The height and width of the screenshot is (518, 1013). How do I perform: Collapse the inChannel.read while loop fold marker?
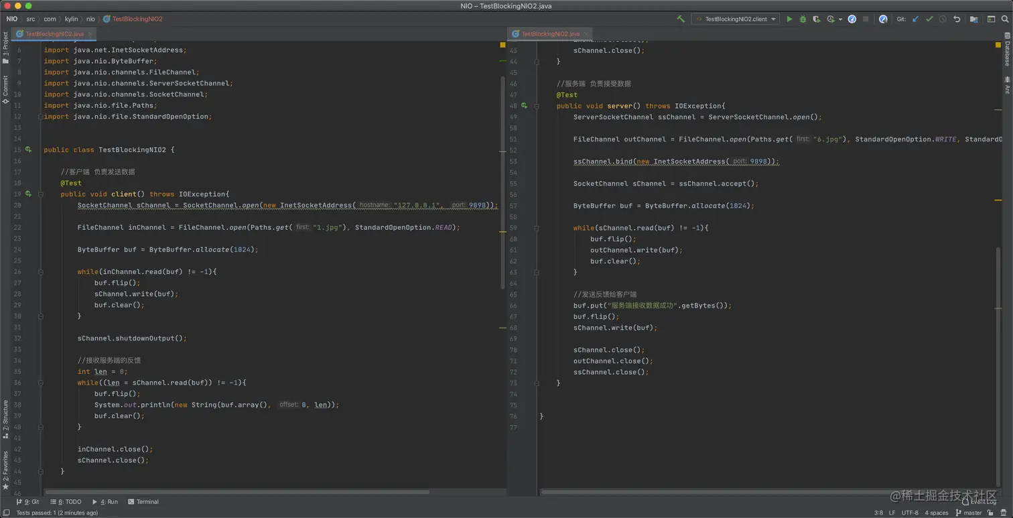(x=41, y=272)
